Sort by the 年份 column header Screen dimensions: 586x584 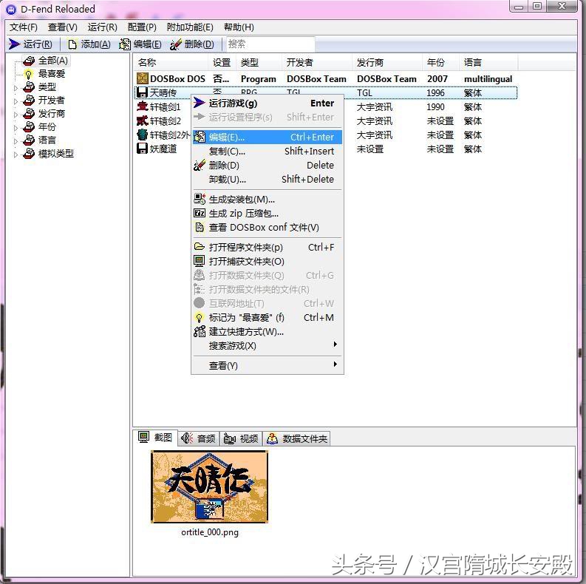[x=440, y=62]
